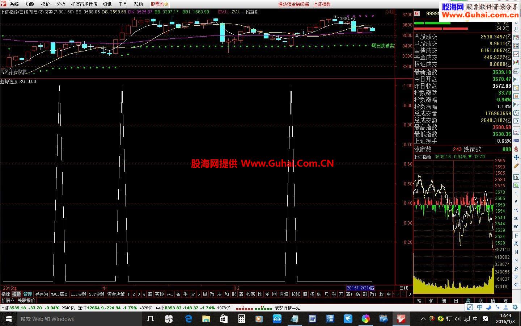
Task: Select monthly 月 period
Action: coord(516,251)
